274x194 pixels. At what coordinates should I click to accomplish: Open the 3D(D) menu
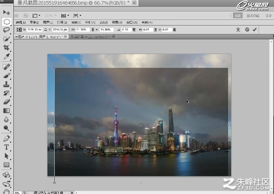click(x=104, y=22)
